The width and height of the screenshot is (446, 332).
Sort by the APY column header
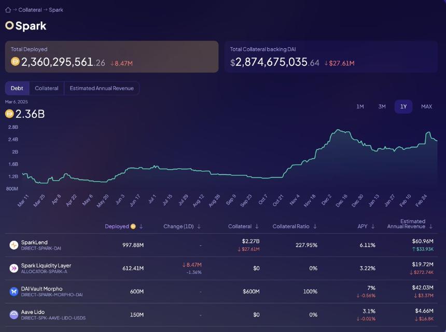tap(363, 227)
